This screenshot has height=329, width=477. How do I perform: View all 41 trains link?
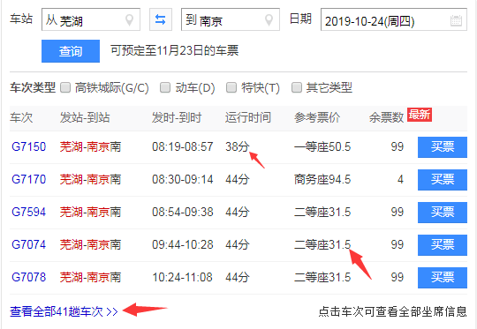tap(64, 311)
